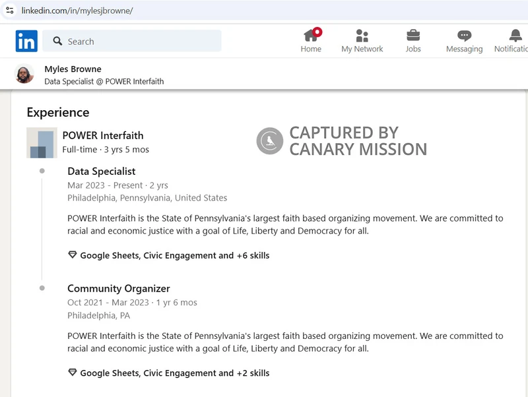This screenshot has width=528, height=397.
Task: Open the Home feed icon
Action: (312, 35)
